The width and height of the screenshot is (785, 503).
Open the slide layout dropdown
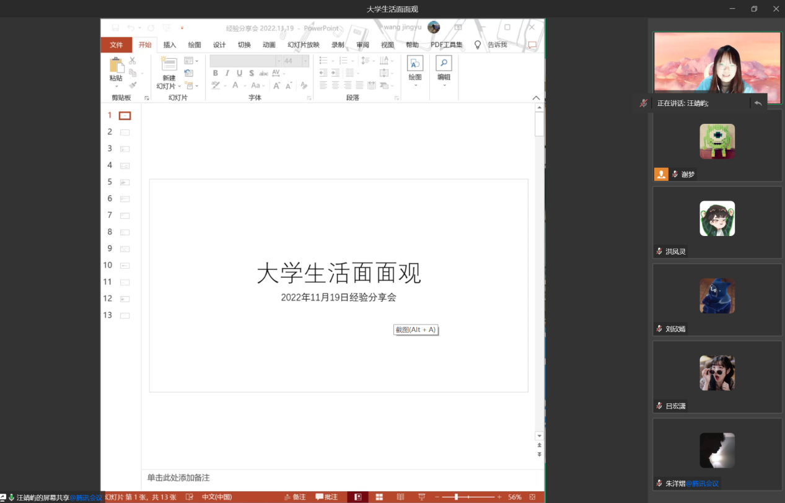[190, 61]
